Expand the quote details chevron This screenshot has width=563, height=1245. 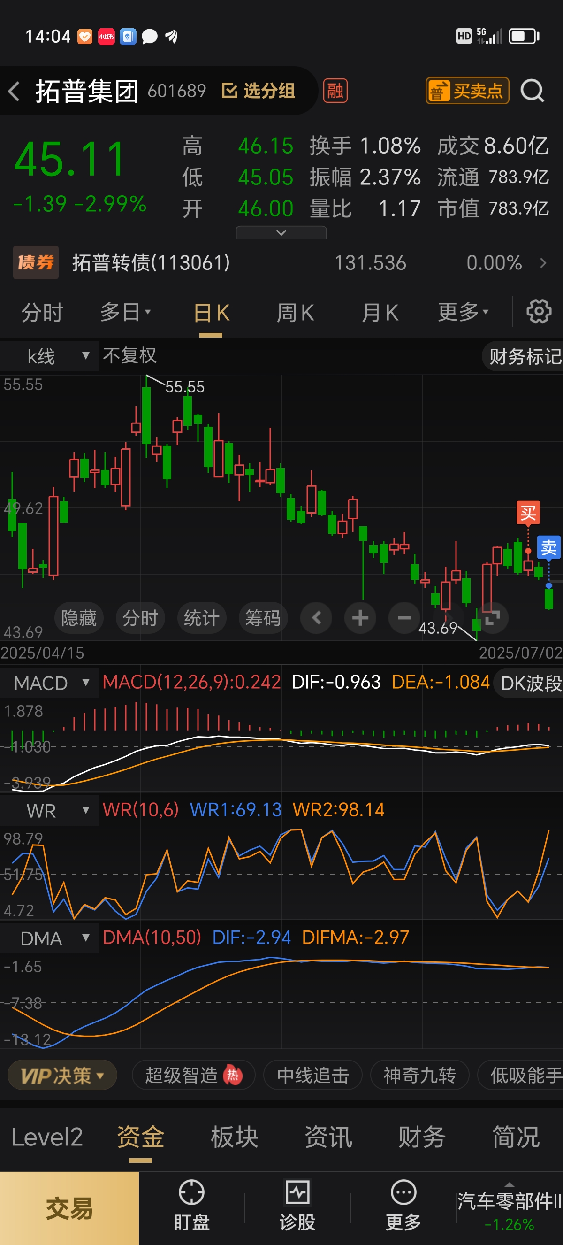pyautogui.click(x=281, y=232)
